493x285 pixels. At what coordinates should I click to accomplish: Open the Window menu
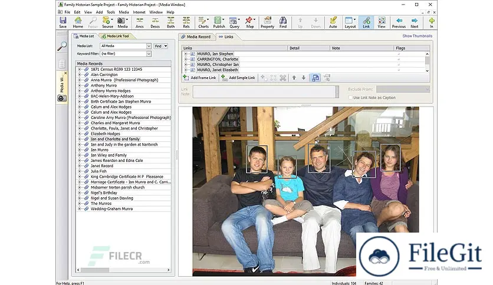(156, 12)
